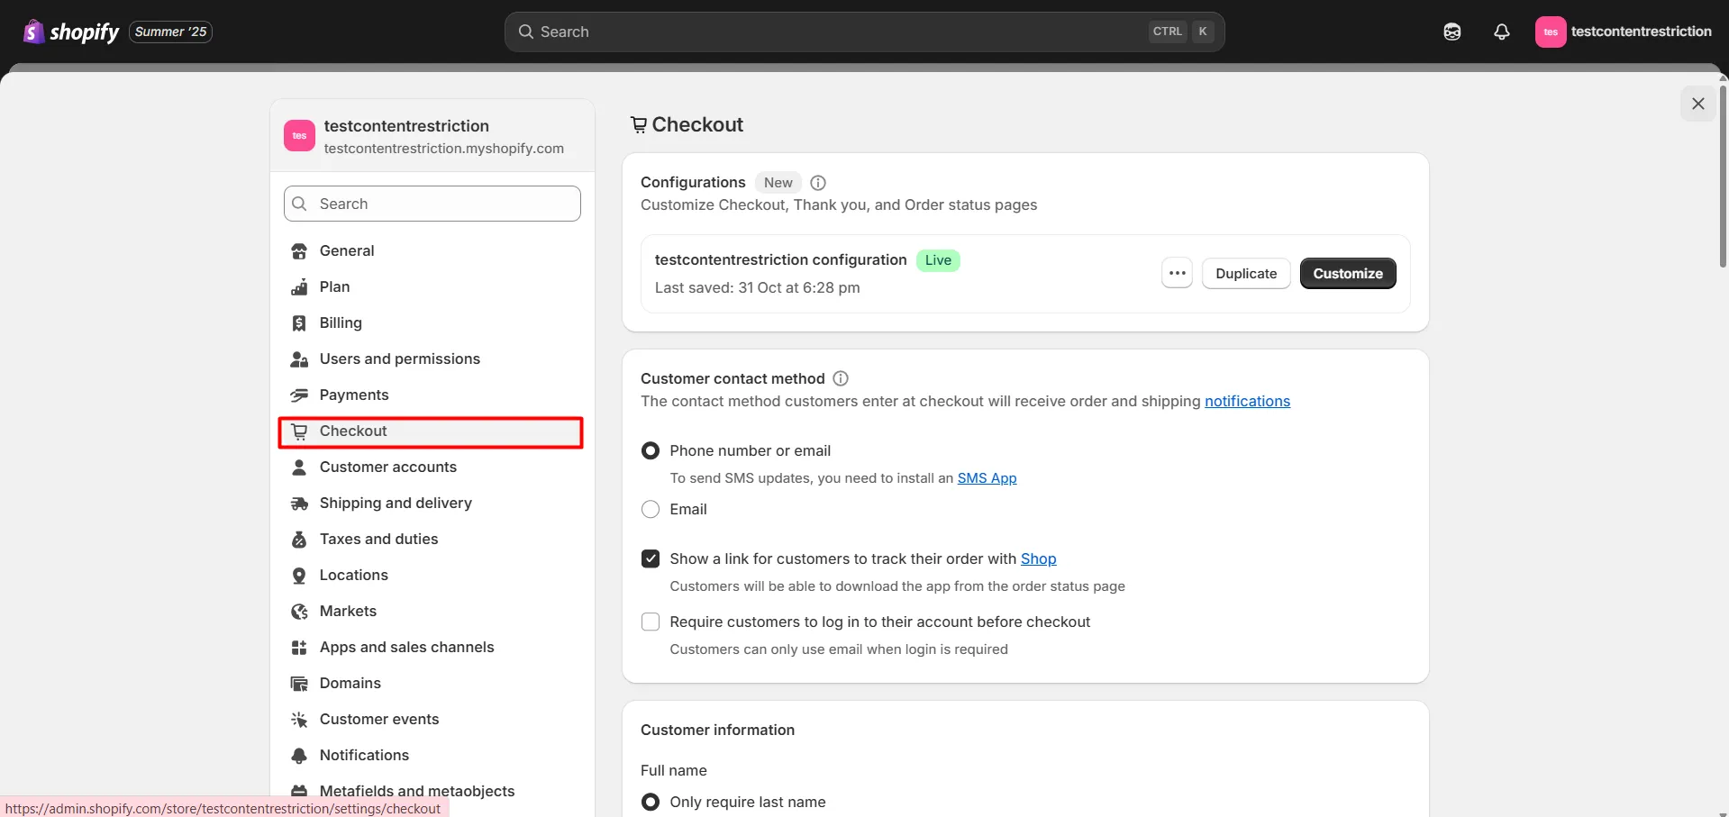Image resolution: width=1729 pixels, height=817 pixels.
Task: Click the Shopify logo in the top bar
Action: [x=71, y=32]
